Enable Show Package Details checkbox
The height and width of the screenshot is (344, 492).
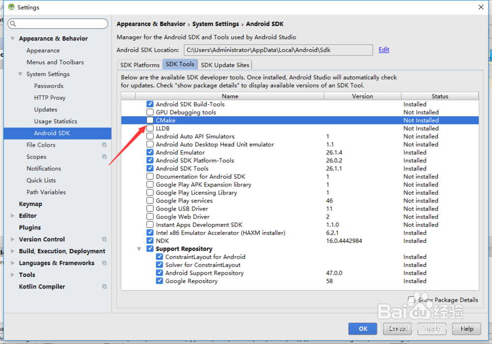(x=411, y=299)
